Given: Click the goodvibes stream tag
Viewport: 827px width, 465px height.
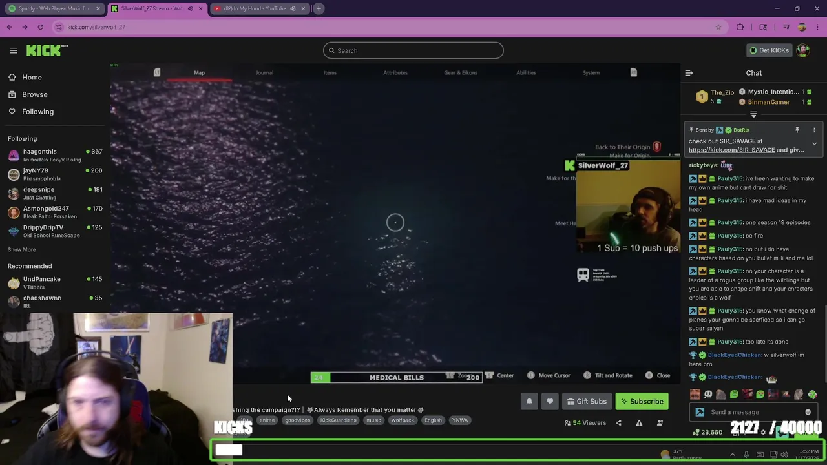Looking at the screenshot, I should [297, 420].
